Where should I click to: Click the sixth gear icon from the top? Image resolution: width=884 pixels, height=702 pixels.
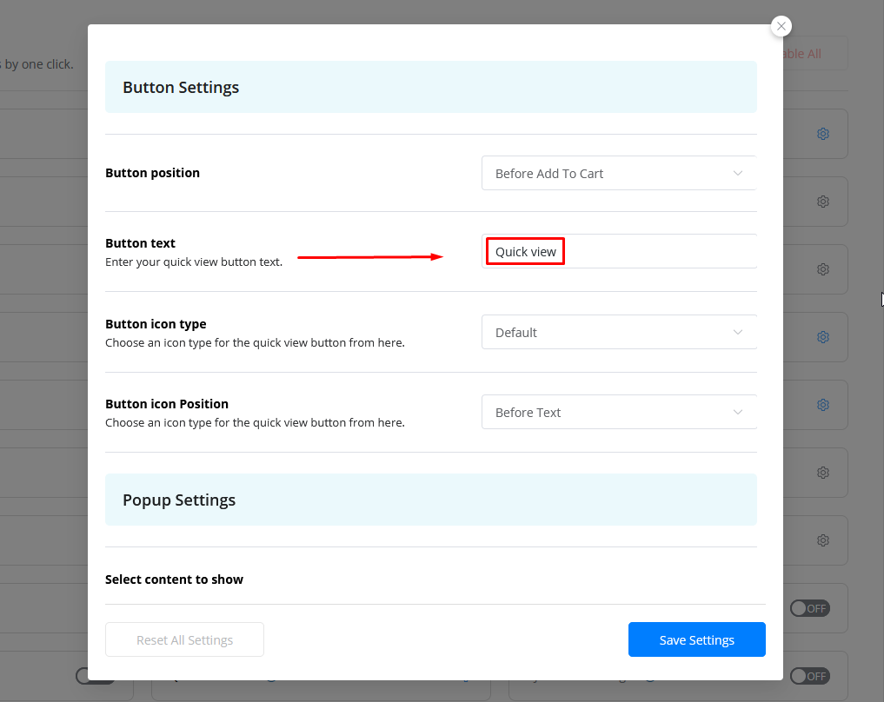[822, 473]
